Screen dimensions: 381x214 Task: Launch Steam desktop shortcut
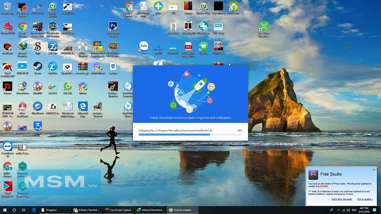(38, 68)
